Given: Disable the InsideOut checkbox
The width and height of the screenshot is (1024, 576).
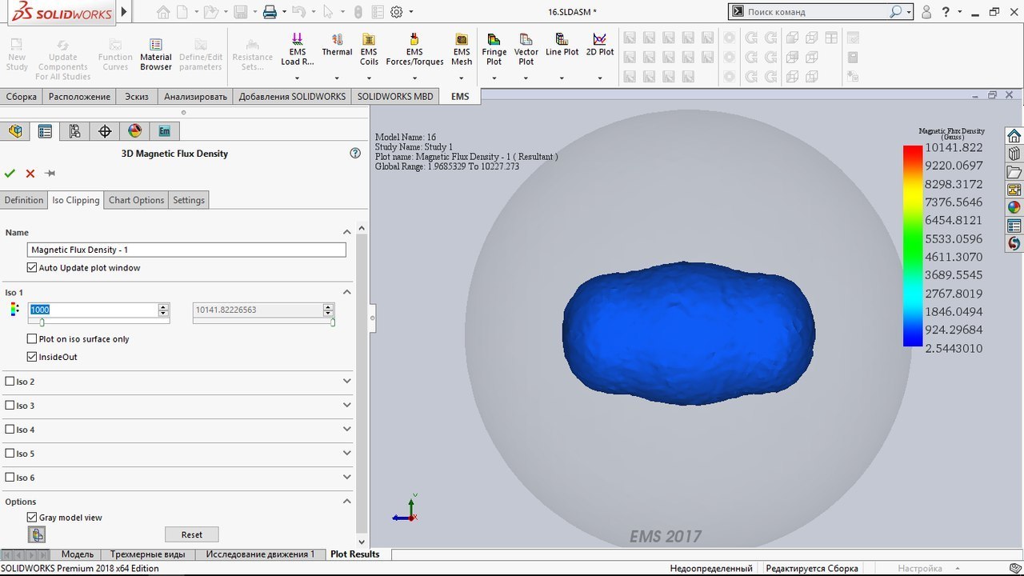Looking at the screenshot, I should point(32,357).
